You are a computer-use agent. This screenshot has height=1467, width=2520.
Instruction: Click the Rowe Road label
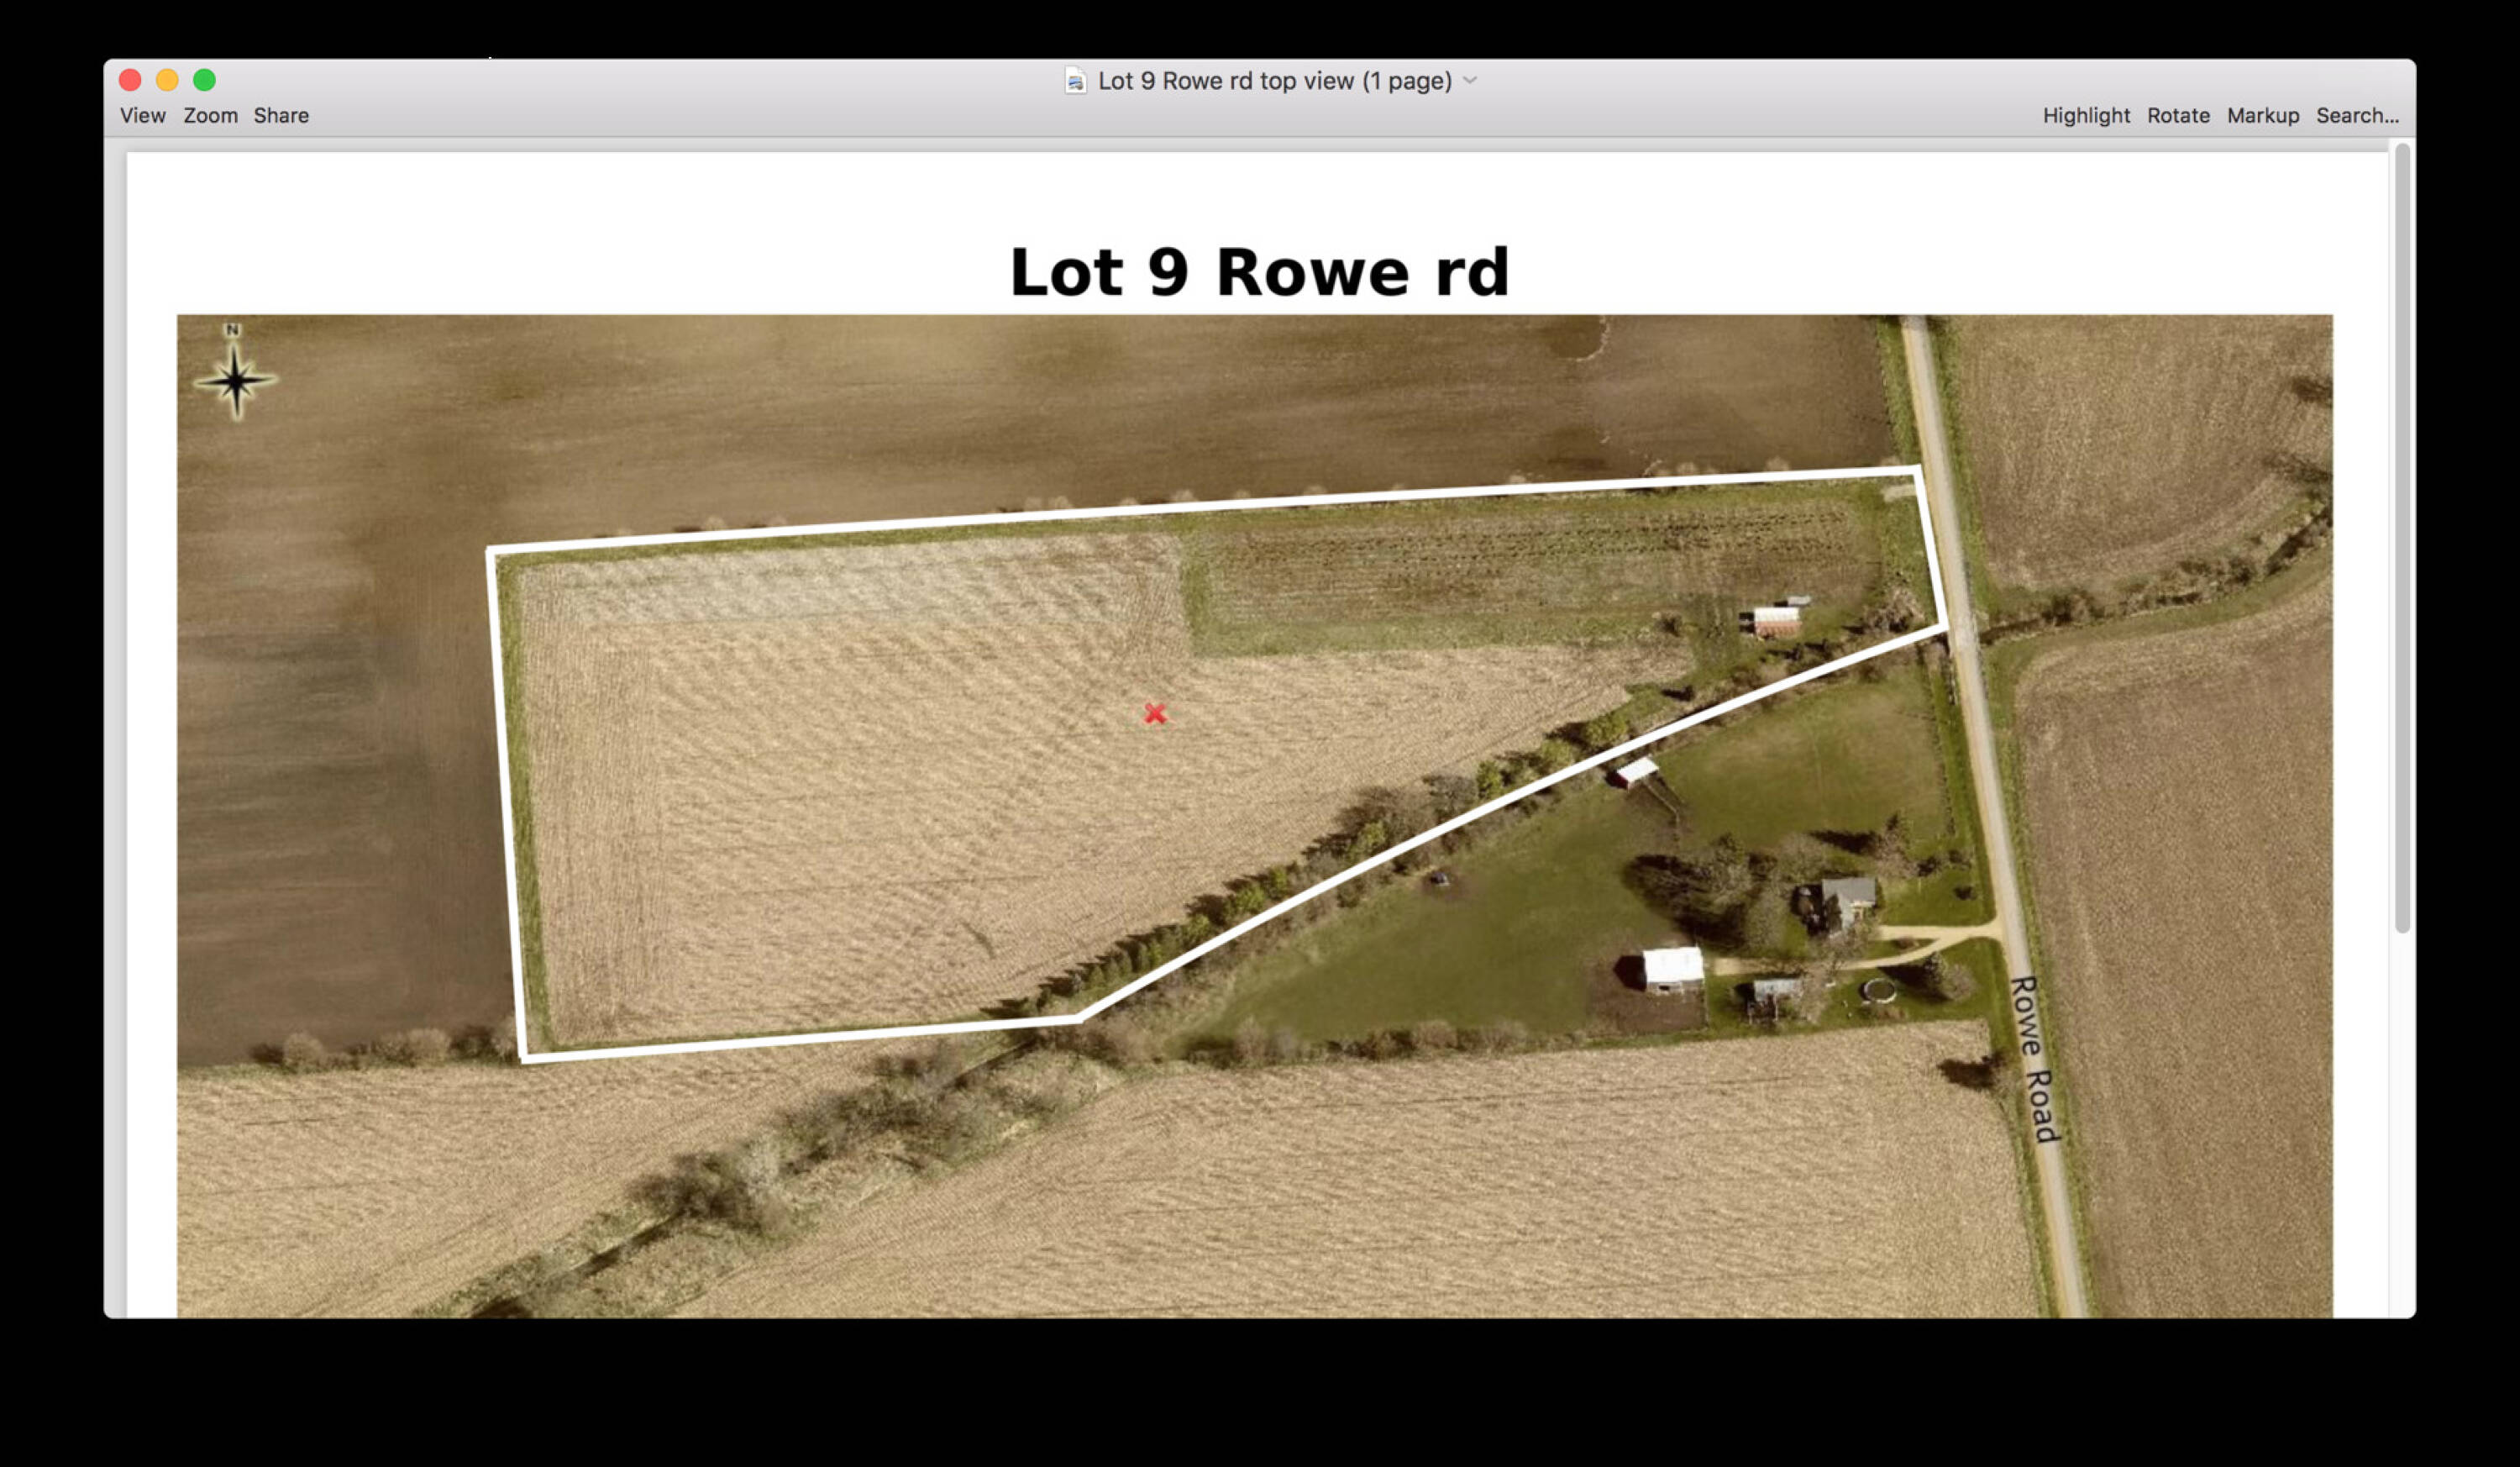2033,1059
